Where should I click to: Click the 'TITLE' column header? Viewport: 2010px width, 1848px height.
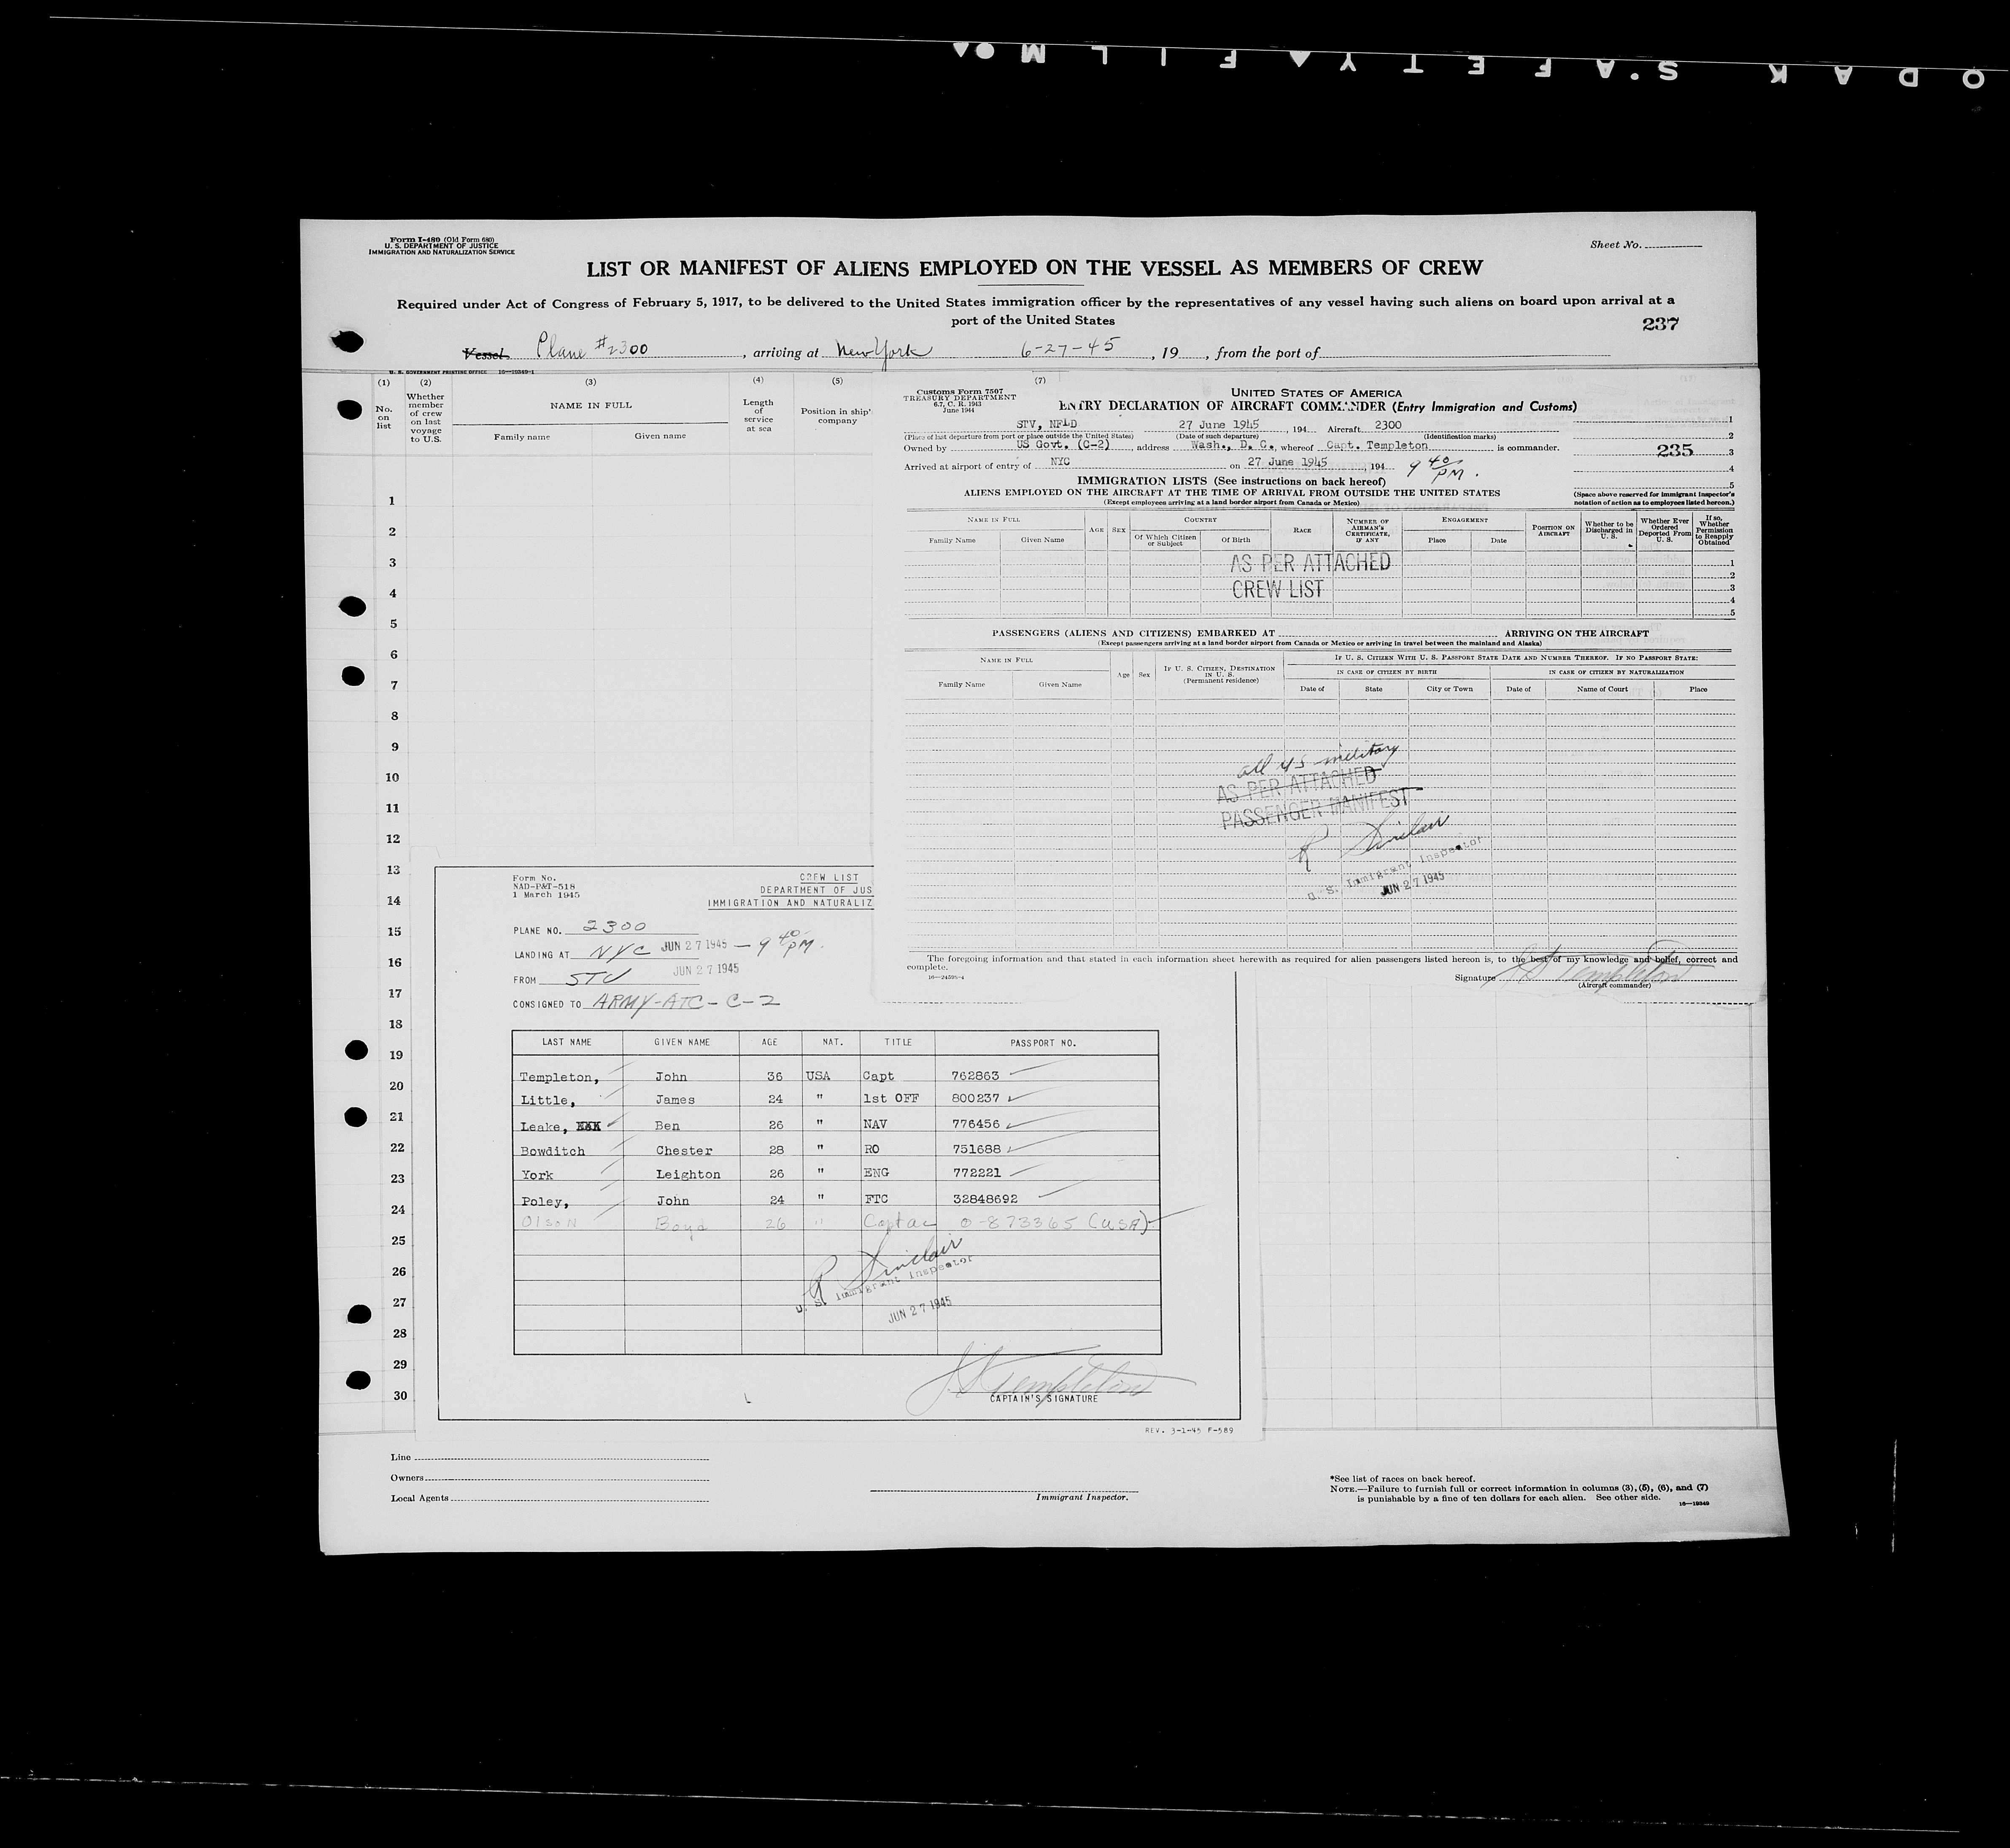click(898, 1042)
